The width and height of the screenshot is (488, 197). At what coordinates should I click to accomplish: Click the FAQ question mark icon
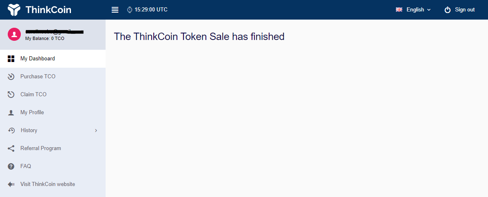[x=11, y=166]
